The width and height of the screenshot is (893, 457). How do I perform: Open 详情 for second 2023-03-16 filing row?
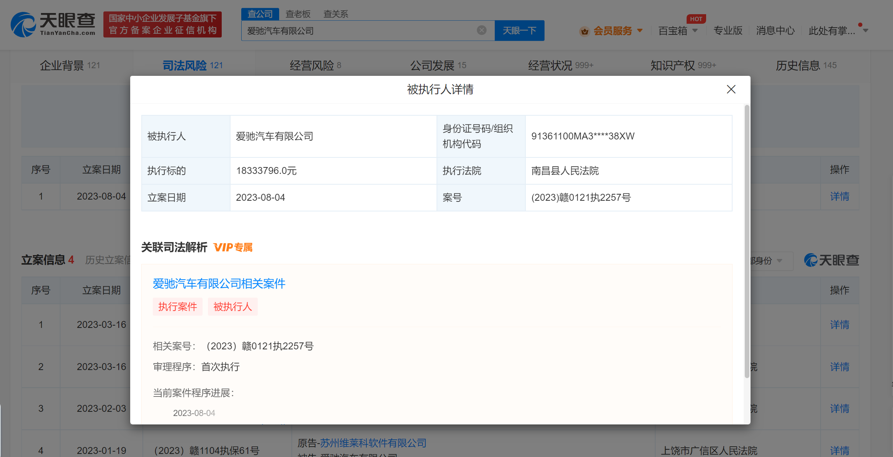[x=839, y=367]
